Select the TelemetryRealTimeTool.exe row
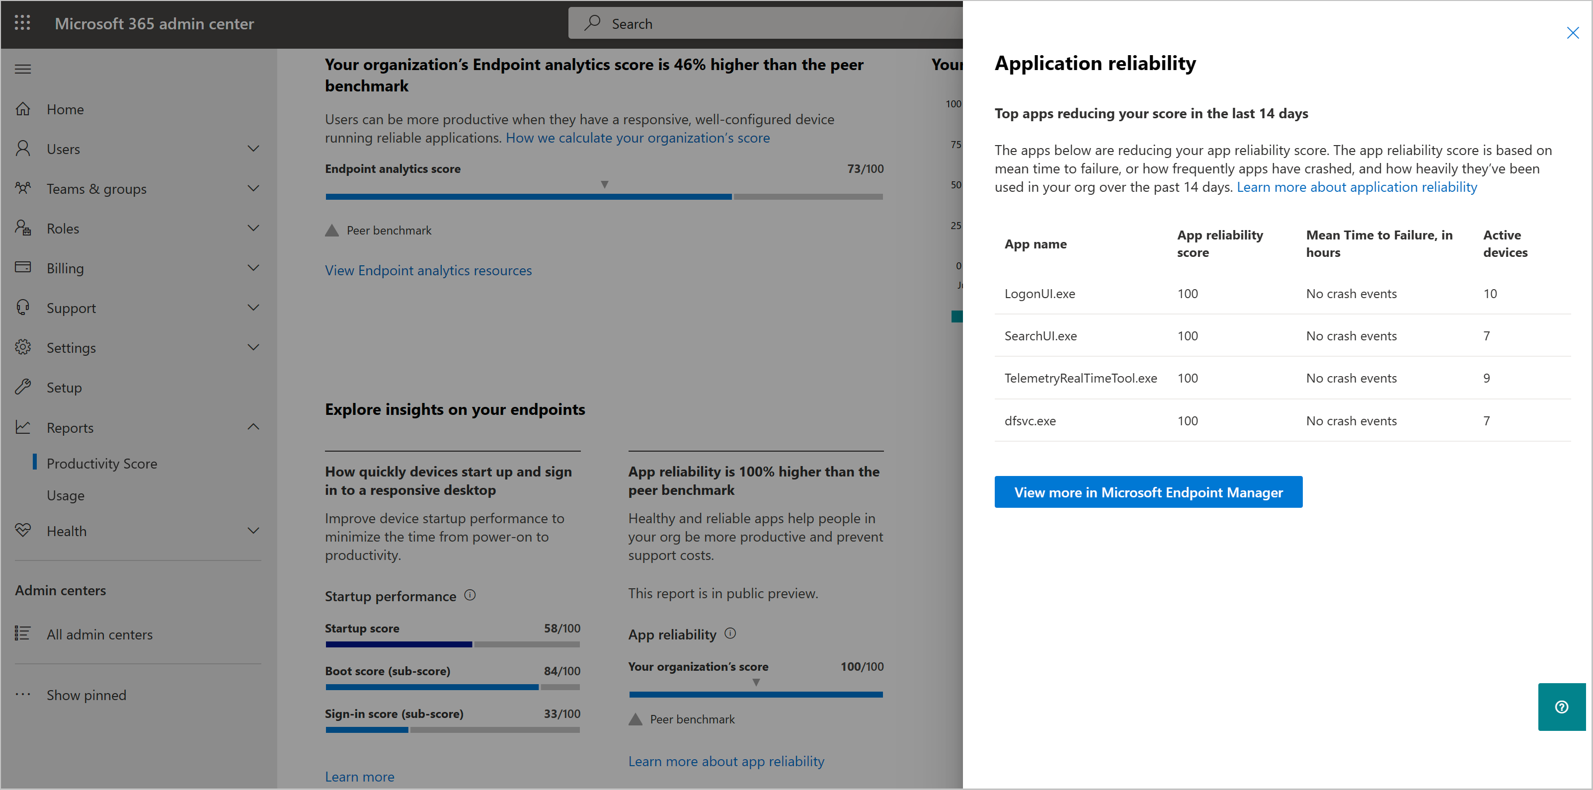This screenshot has width=1593, height=790. click(1282, 378)
